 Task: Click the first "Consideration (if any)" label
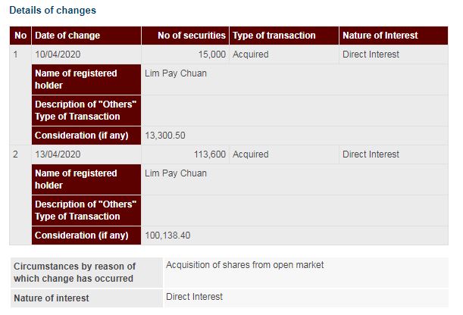pos(82,136)
